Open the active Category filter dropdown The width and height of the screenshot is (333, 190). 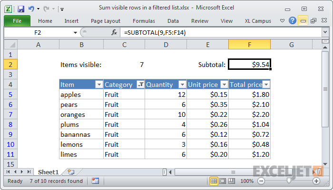(141, 85)
